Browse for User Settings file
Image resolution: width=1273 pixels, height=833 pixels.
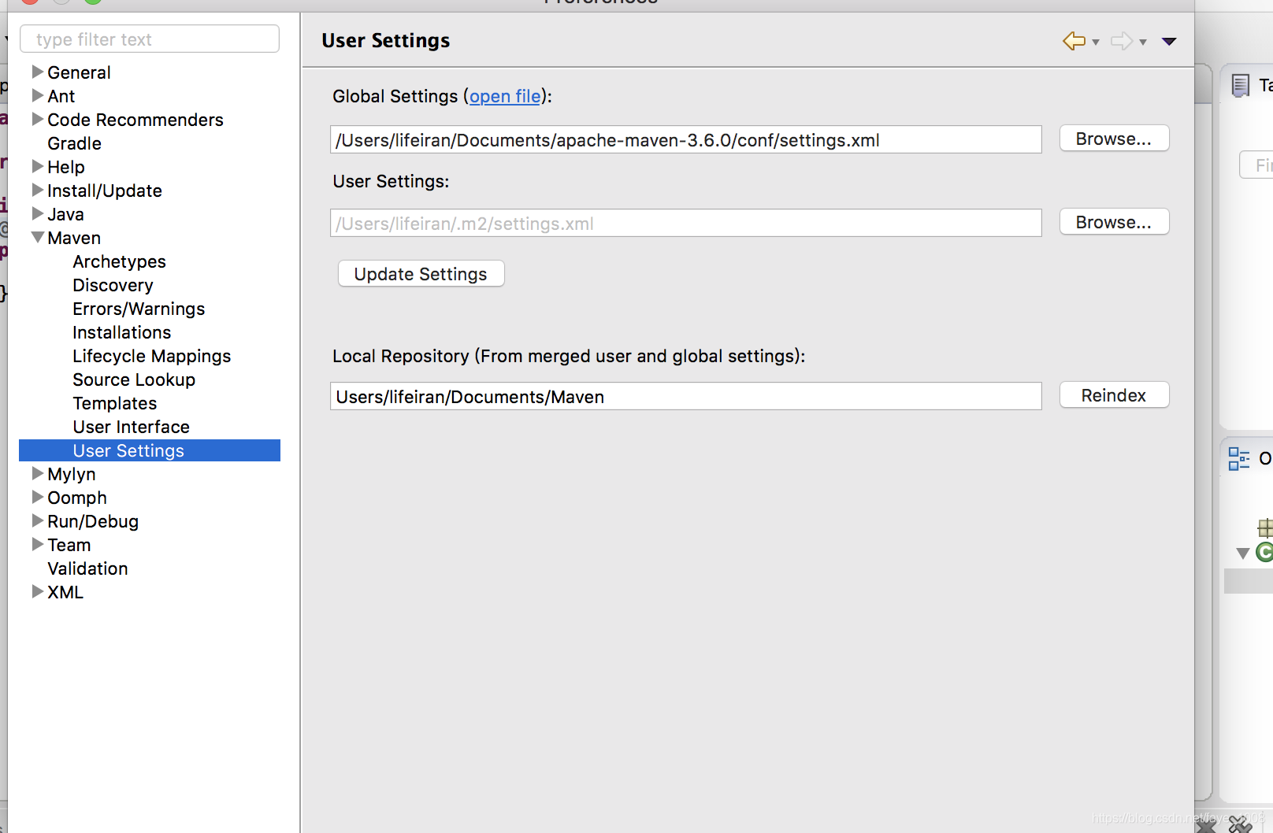(x=1114, y=222)
